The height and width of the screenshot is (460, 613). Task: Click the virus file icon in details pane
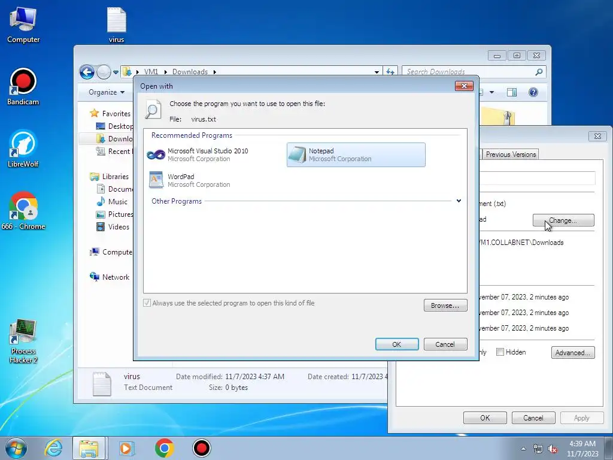102,383
